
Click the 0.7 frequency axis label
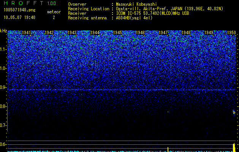pyautogui.click(x=3, y=125)
